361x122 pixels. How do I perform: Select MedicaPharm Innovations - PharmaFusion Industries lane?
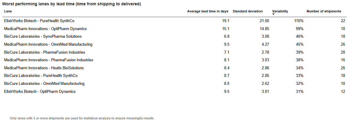[x=48, y=60]
